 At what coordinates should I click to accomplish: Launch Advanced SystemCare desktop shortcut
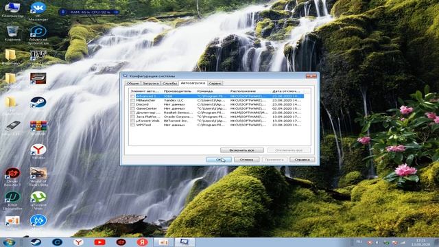pyautogui.click(x=38, y=35)
